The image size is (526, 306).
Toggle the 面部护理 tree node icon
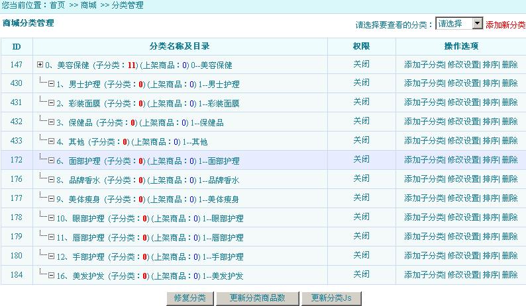[52, 161]
